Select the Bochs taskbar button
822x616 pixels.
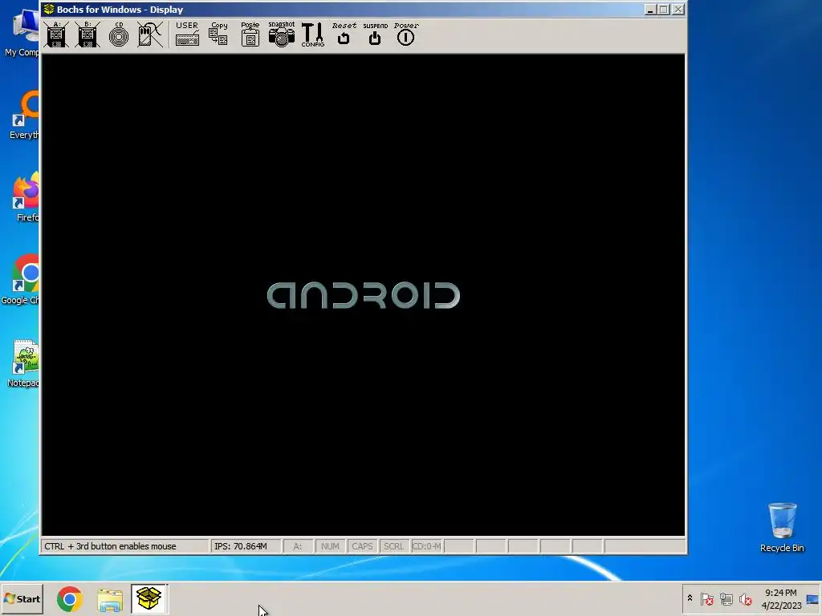tap(149, 598)
